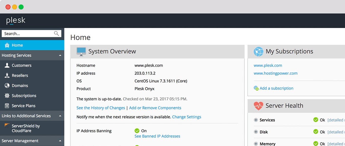Click the Service Plans clipboard icon
Image resolution: width=345 pixels, height=146 pixels.
tap(7, 106)
